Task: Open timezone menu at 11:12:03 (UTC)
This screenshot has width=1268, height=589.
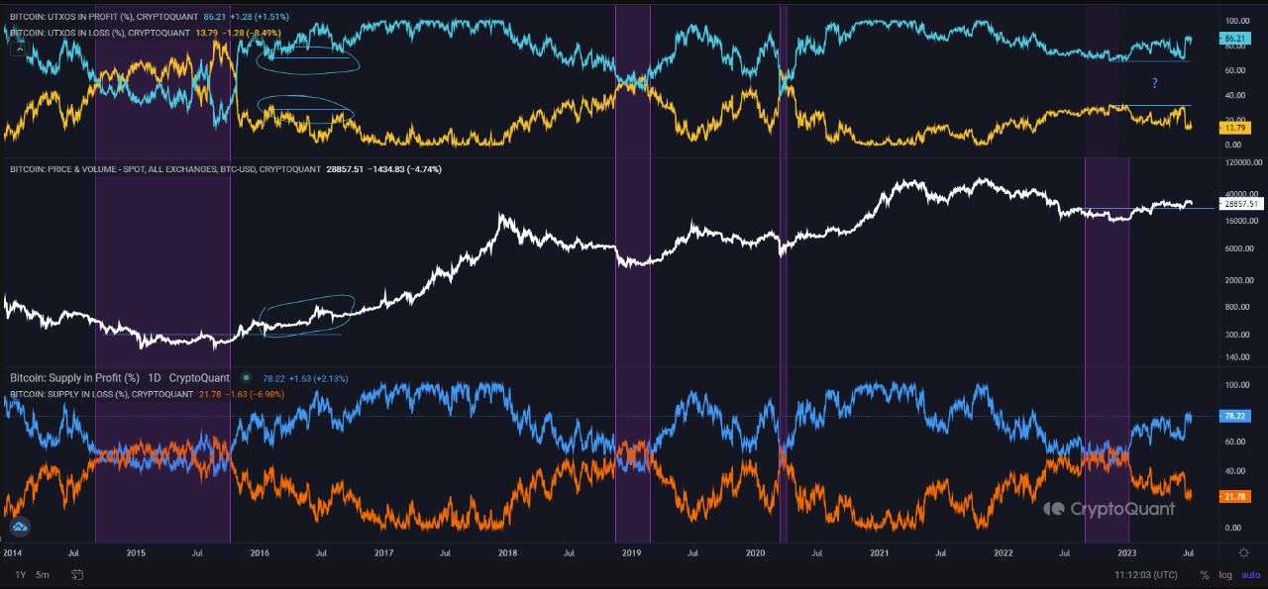Action: click(x=1145, y=574)
